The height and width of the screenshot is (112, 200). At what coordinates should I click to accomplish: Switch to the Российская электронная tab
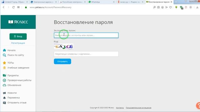[73, 2]
